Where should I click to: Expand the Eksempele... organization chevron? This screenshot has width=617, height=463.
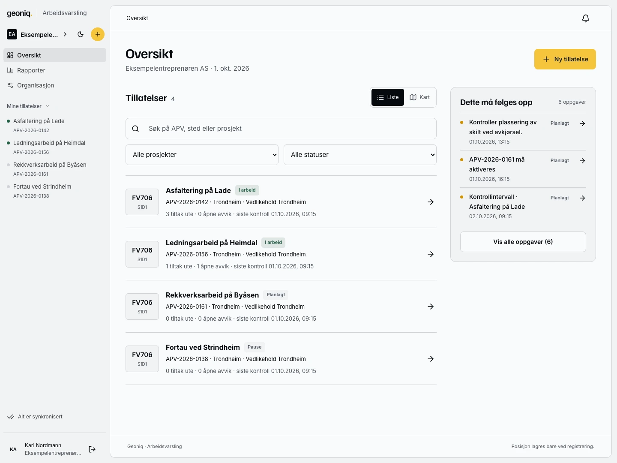click(x=65, y=34)
